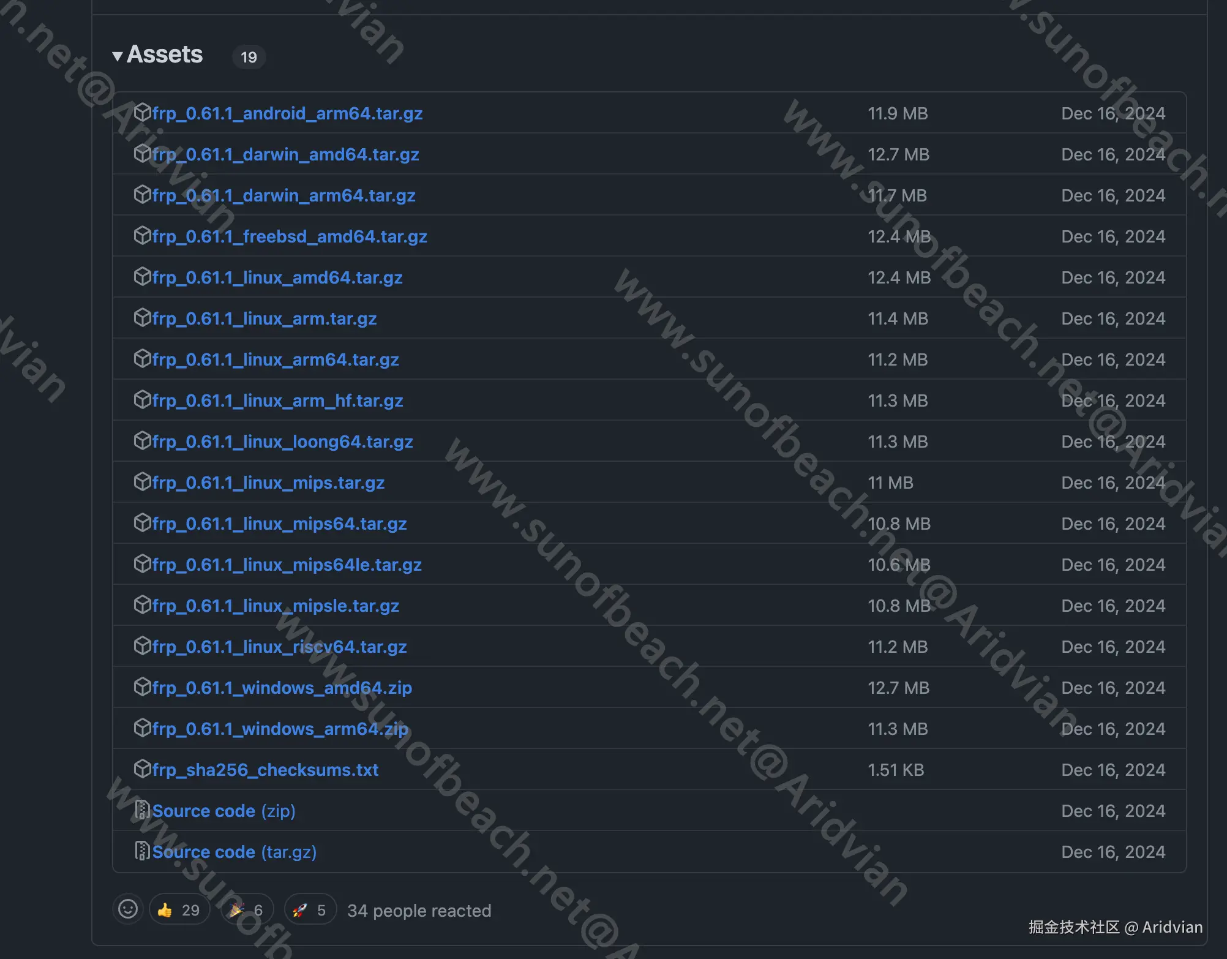Download frp_0.61.1_windows_arm64.zip

coord(280,729)
